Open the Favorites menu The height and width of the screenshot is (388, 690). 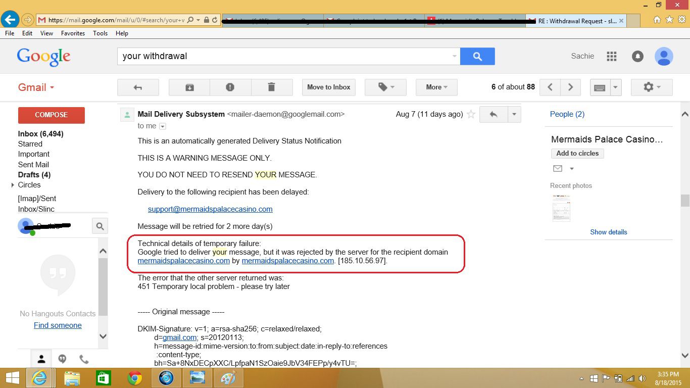click(x=73, y=33)
